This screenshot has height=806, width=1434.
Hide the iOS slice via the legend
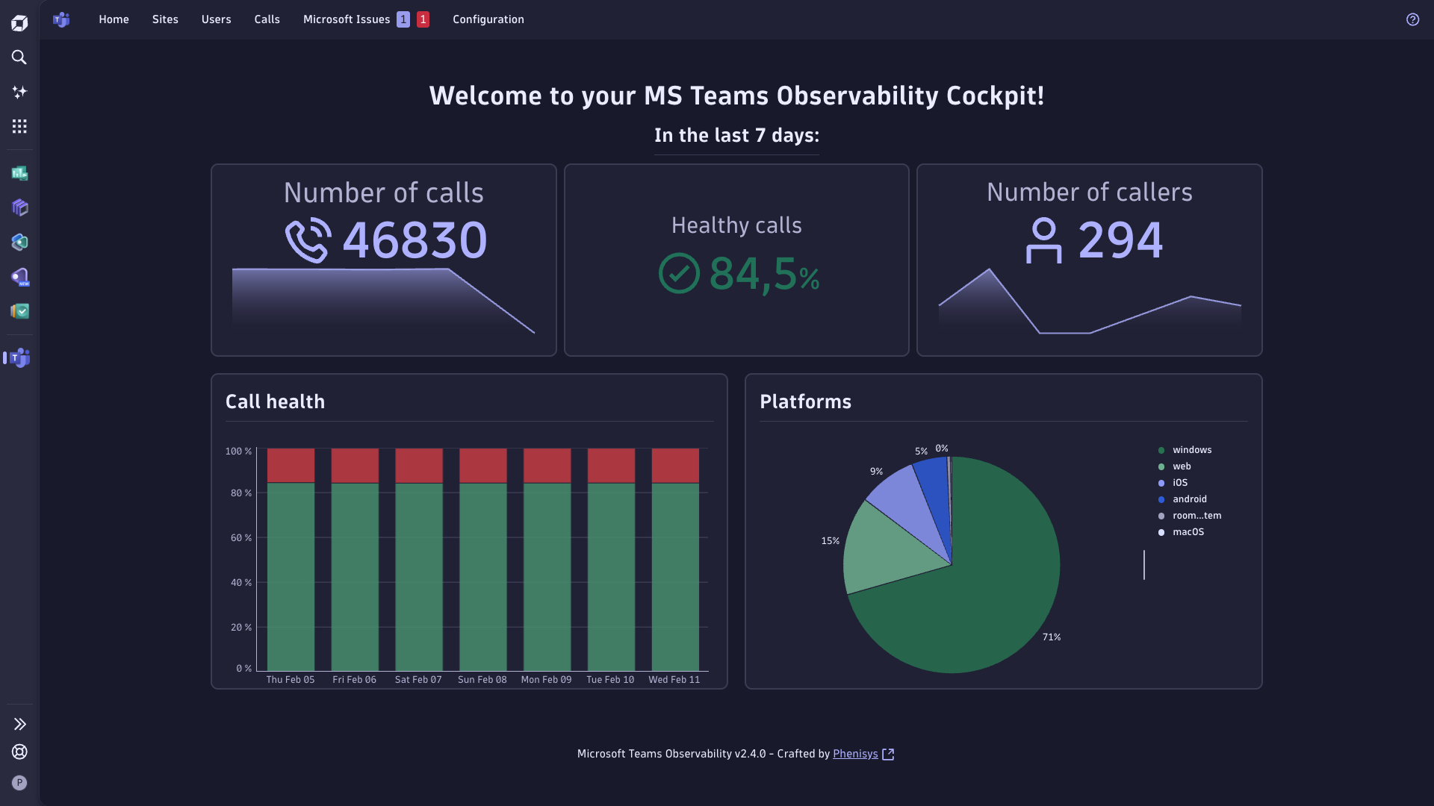[1179, 482]
